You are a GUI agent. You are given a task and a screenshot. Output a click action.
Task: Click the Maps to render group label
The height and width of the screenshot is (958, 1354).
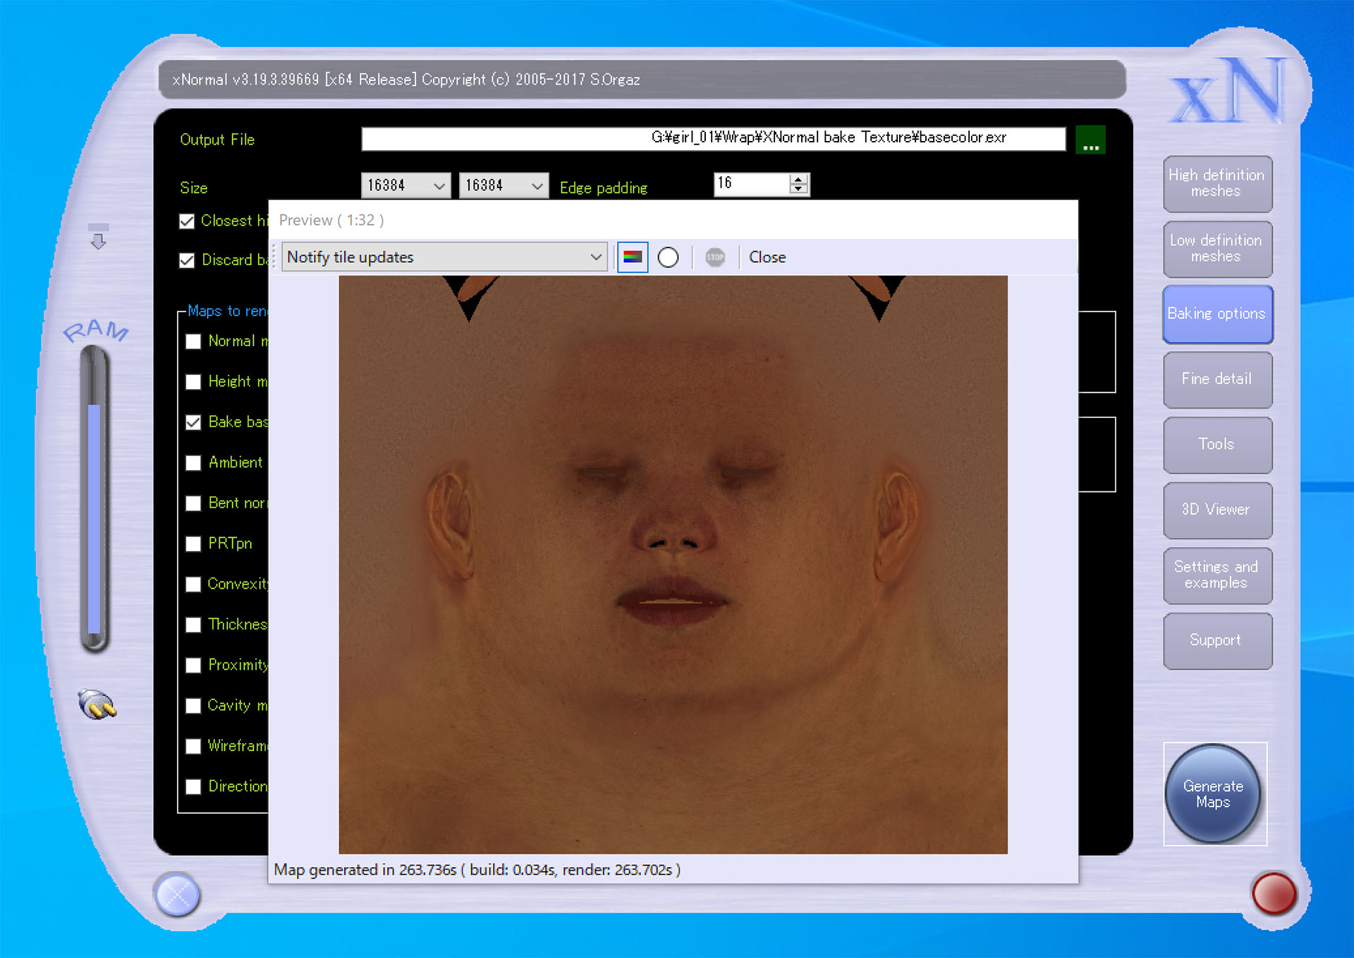[227, 311]
